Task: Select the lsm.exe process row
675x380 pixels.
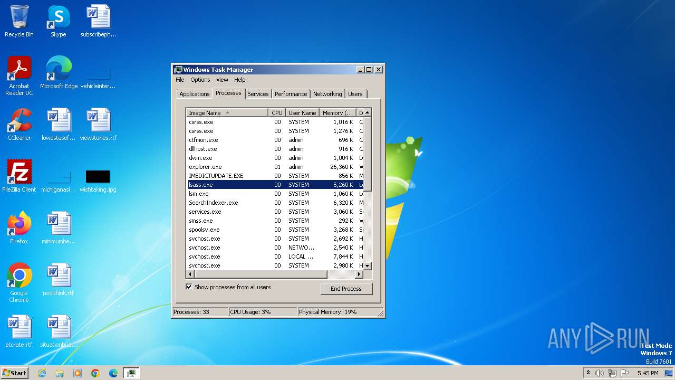Action: [275, 194]
